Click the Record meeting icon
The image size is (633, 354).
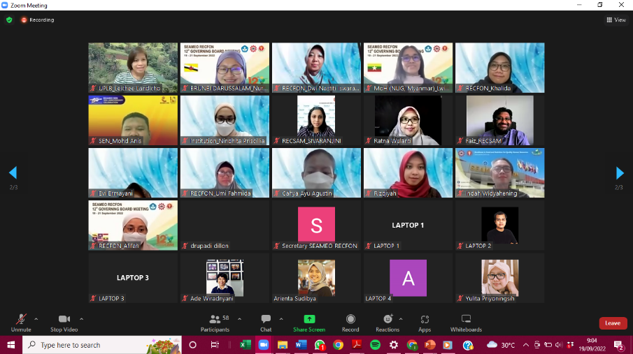click(350, 322)
